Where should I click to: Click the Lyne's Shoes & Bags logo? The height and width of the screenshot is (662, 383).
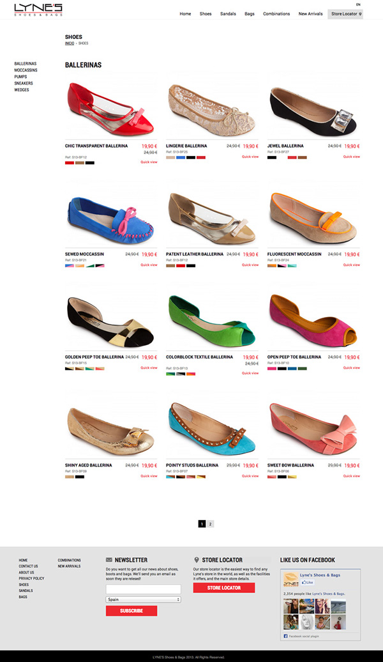pos(38,10)
